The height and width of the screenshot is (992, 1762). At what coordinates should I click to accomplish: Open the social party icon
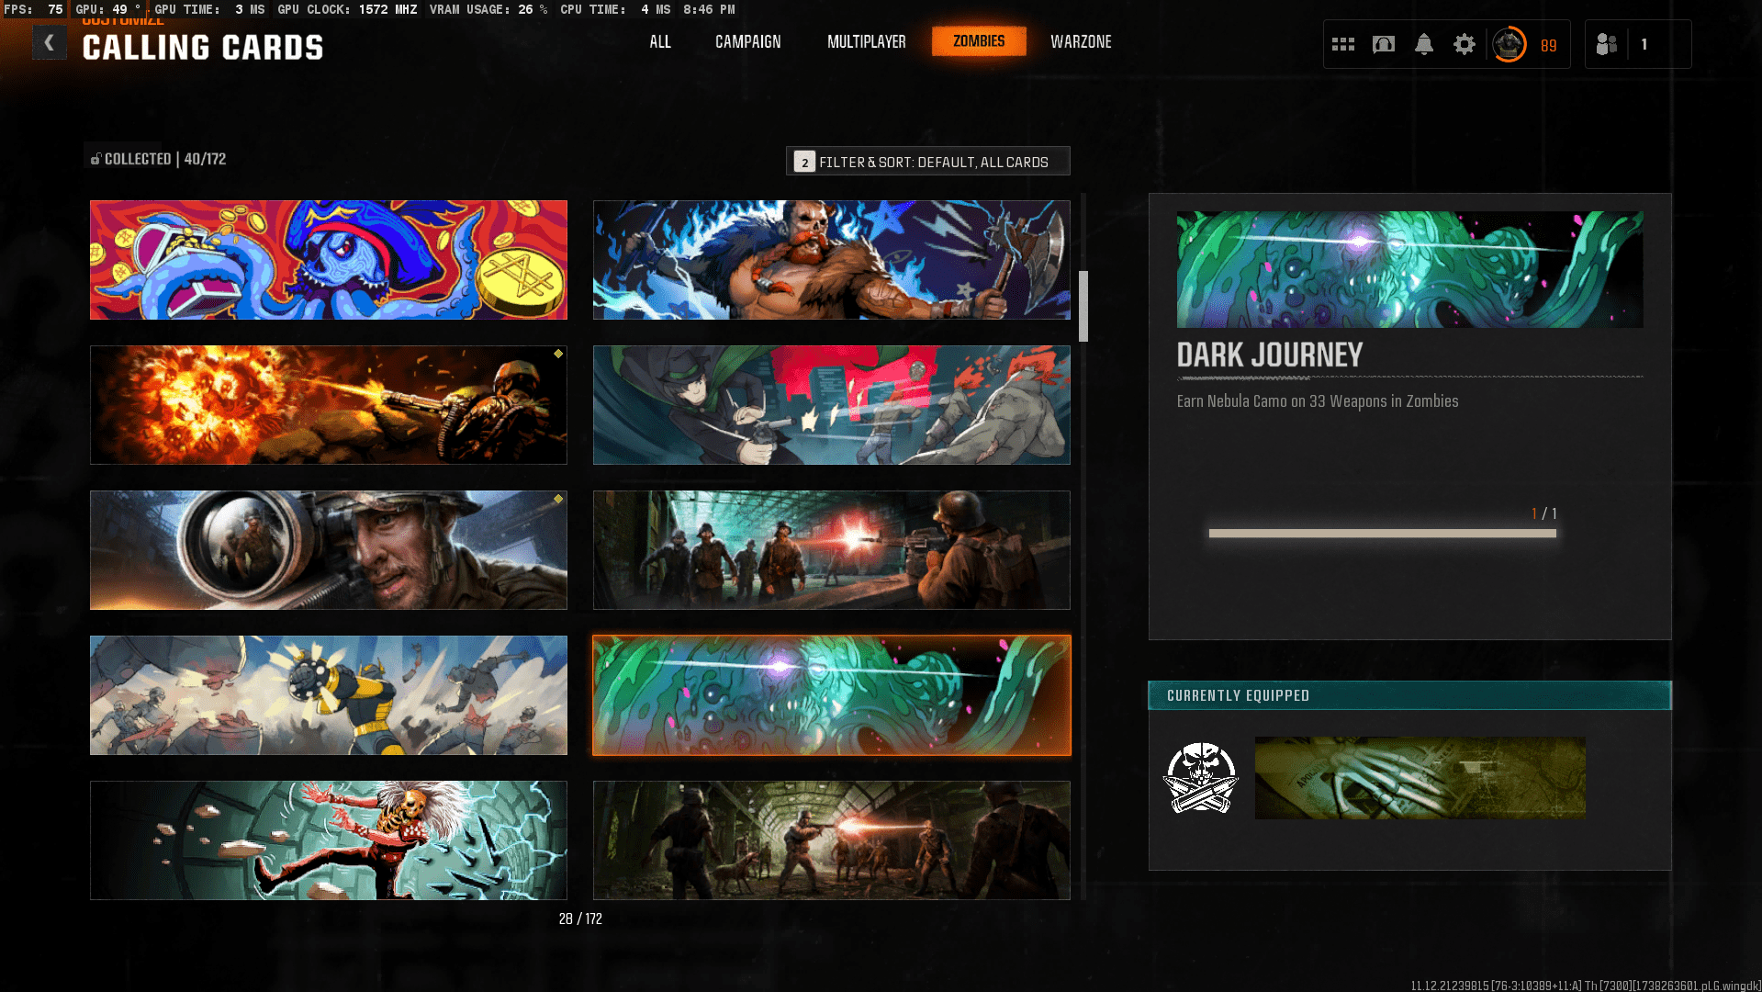(1606, 44)
